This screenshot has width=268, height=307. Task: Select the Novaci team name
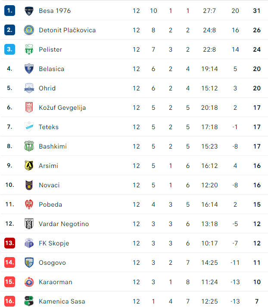click(49, 185)
